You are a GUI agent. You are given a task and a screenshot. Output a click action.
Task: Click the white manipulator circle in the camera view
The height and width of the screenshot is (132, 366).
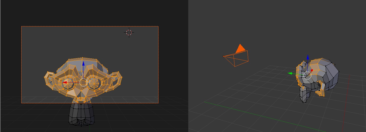click(83, 83)
